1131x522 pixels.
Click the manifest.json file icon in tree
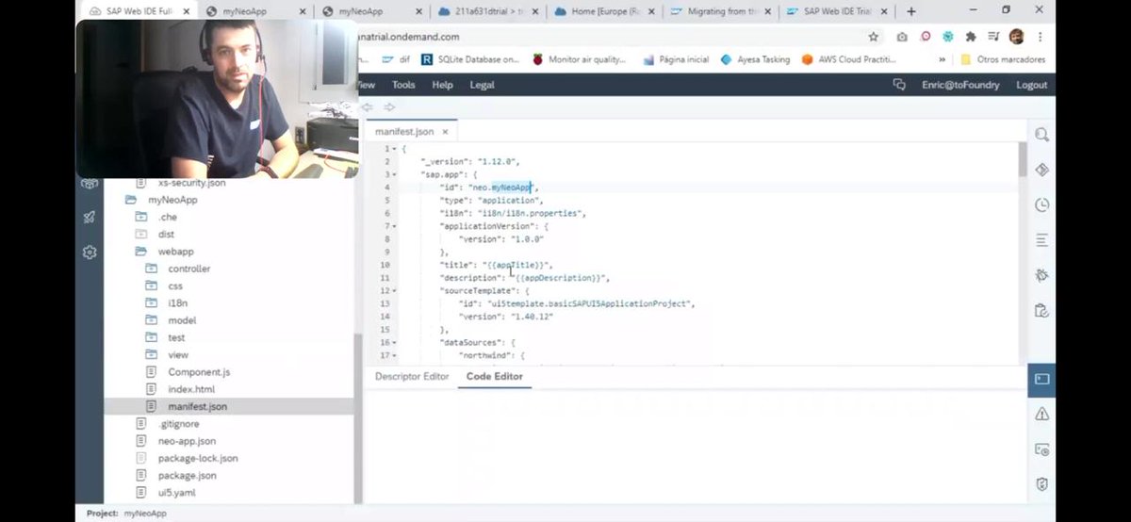[x=151, y=406]
